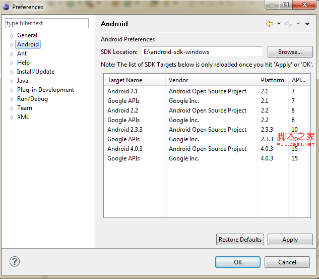Select Java preferences category
Screen dimensions: 319x279
click(x=22, y=81)
